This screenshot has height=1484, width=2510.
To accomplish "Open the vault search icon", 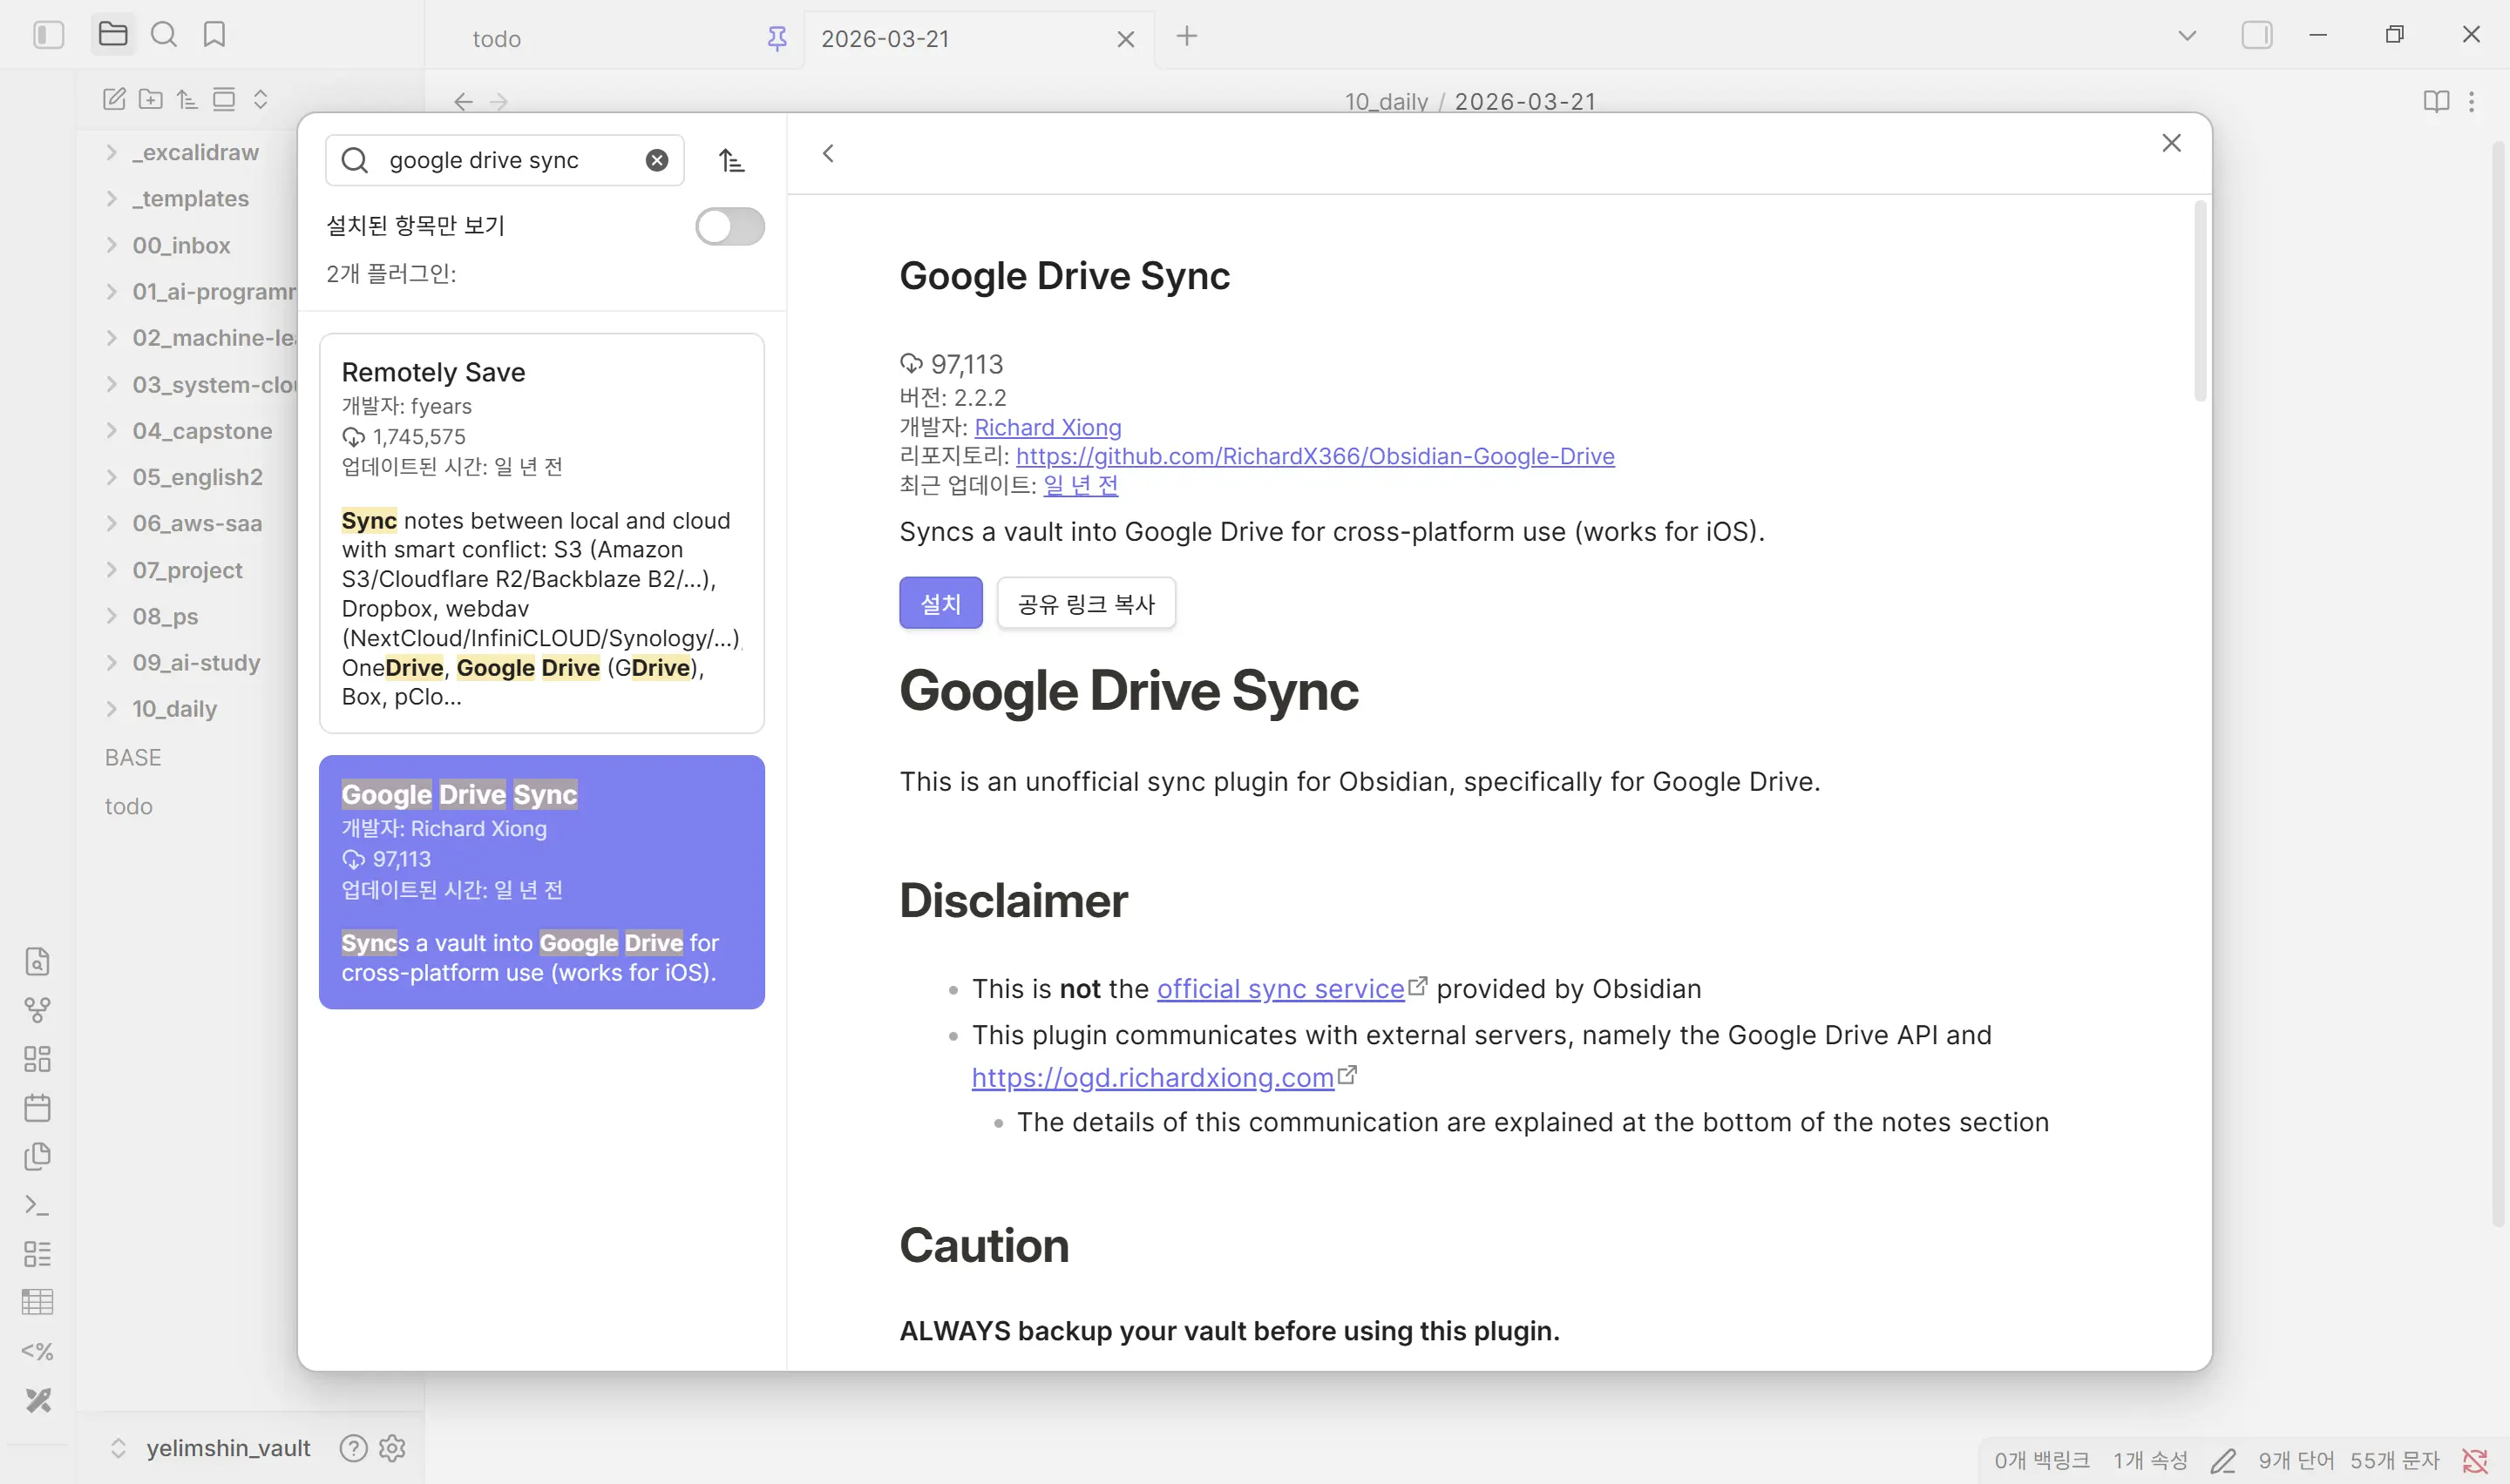I will 163,35.
